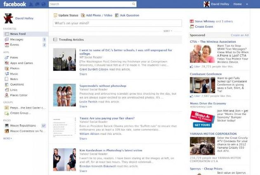Image resolution: width=260 pixels, height=175 pixels.
Task: Open Kim Kardashian Photoshop article
Action: (111, 150)
